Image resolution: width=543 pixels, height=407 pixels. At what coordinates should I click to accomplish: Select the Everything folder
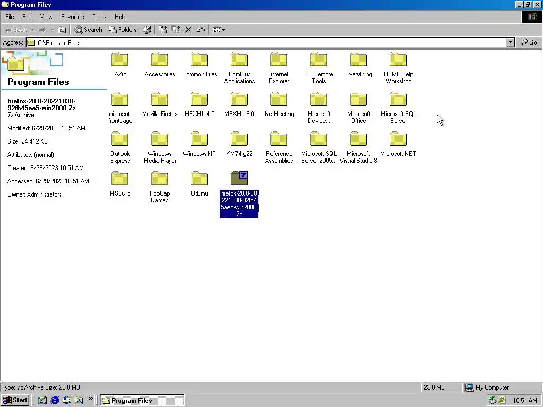pos(358,65)
